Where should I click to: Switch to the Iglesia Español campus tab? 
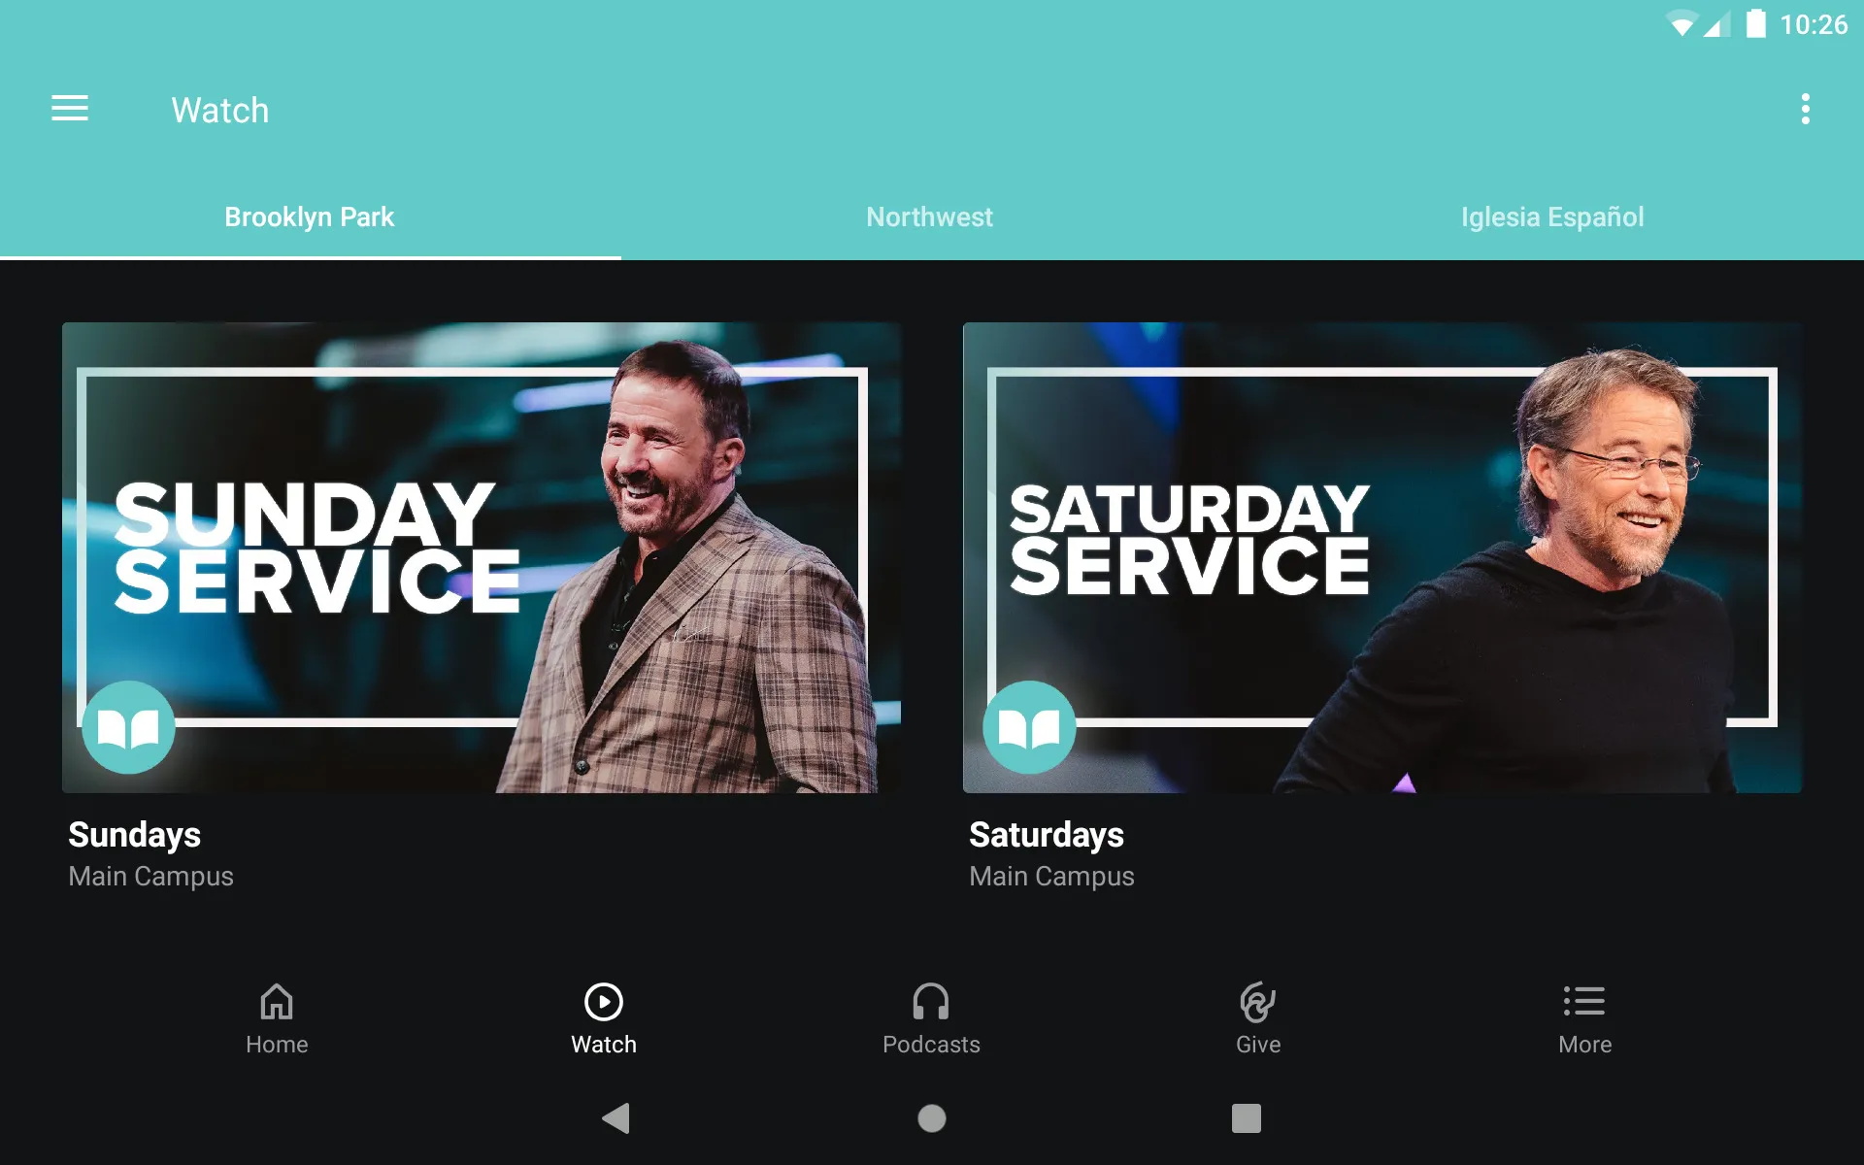1550,216
